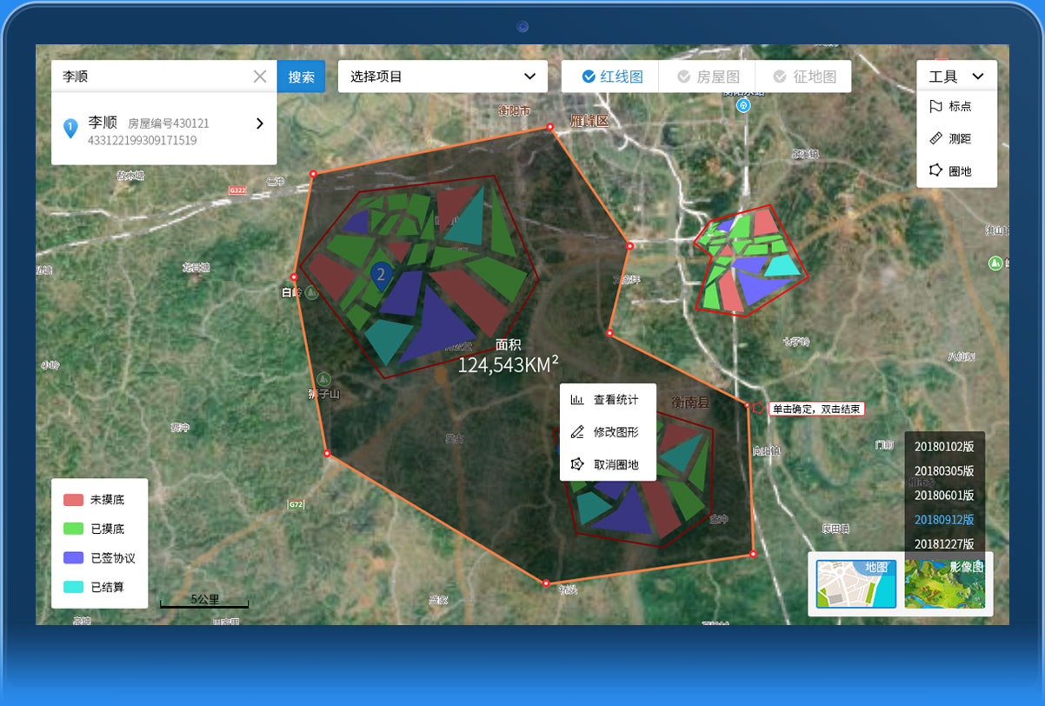Select the 20180912版 version entry
The width and height of the screenshot is (1045, 706).
(x=944, y=520)
